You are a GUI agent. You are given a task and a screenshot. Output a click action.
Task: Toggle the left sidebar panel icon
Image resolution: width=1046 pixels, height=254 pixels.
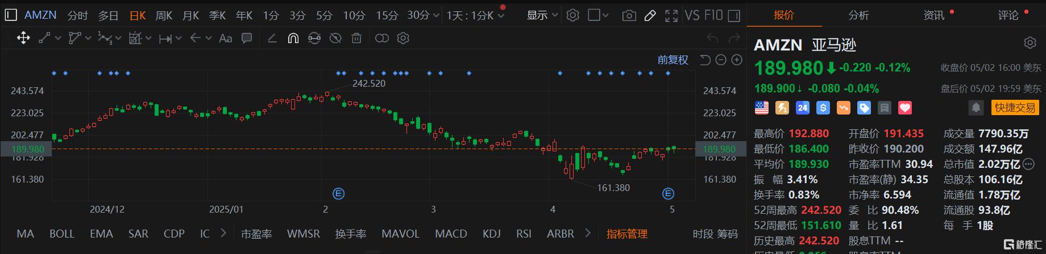(10, 15)
